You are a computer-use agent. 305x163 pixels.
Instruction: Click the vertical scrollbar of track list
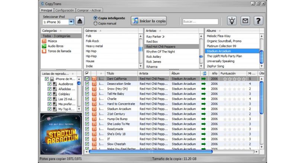pos(261,97)
